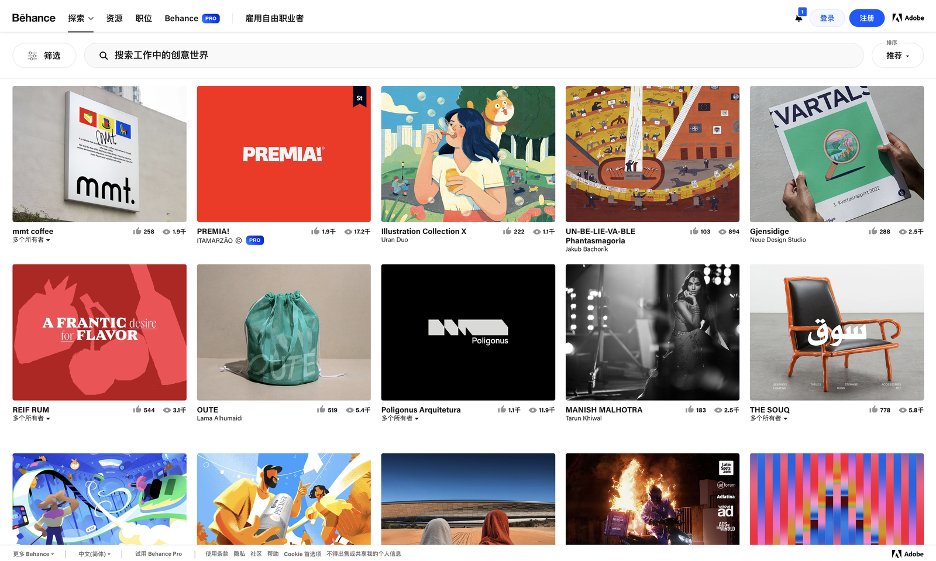Open the 推荐 sort dropdown
The image size is (936, 561).
[897, 56]
